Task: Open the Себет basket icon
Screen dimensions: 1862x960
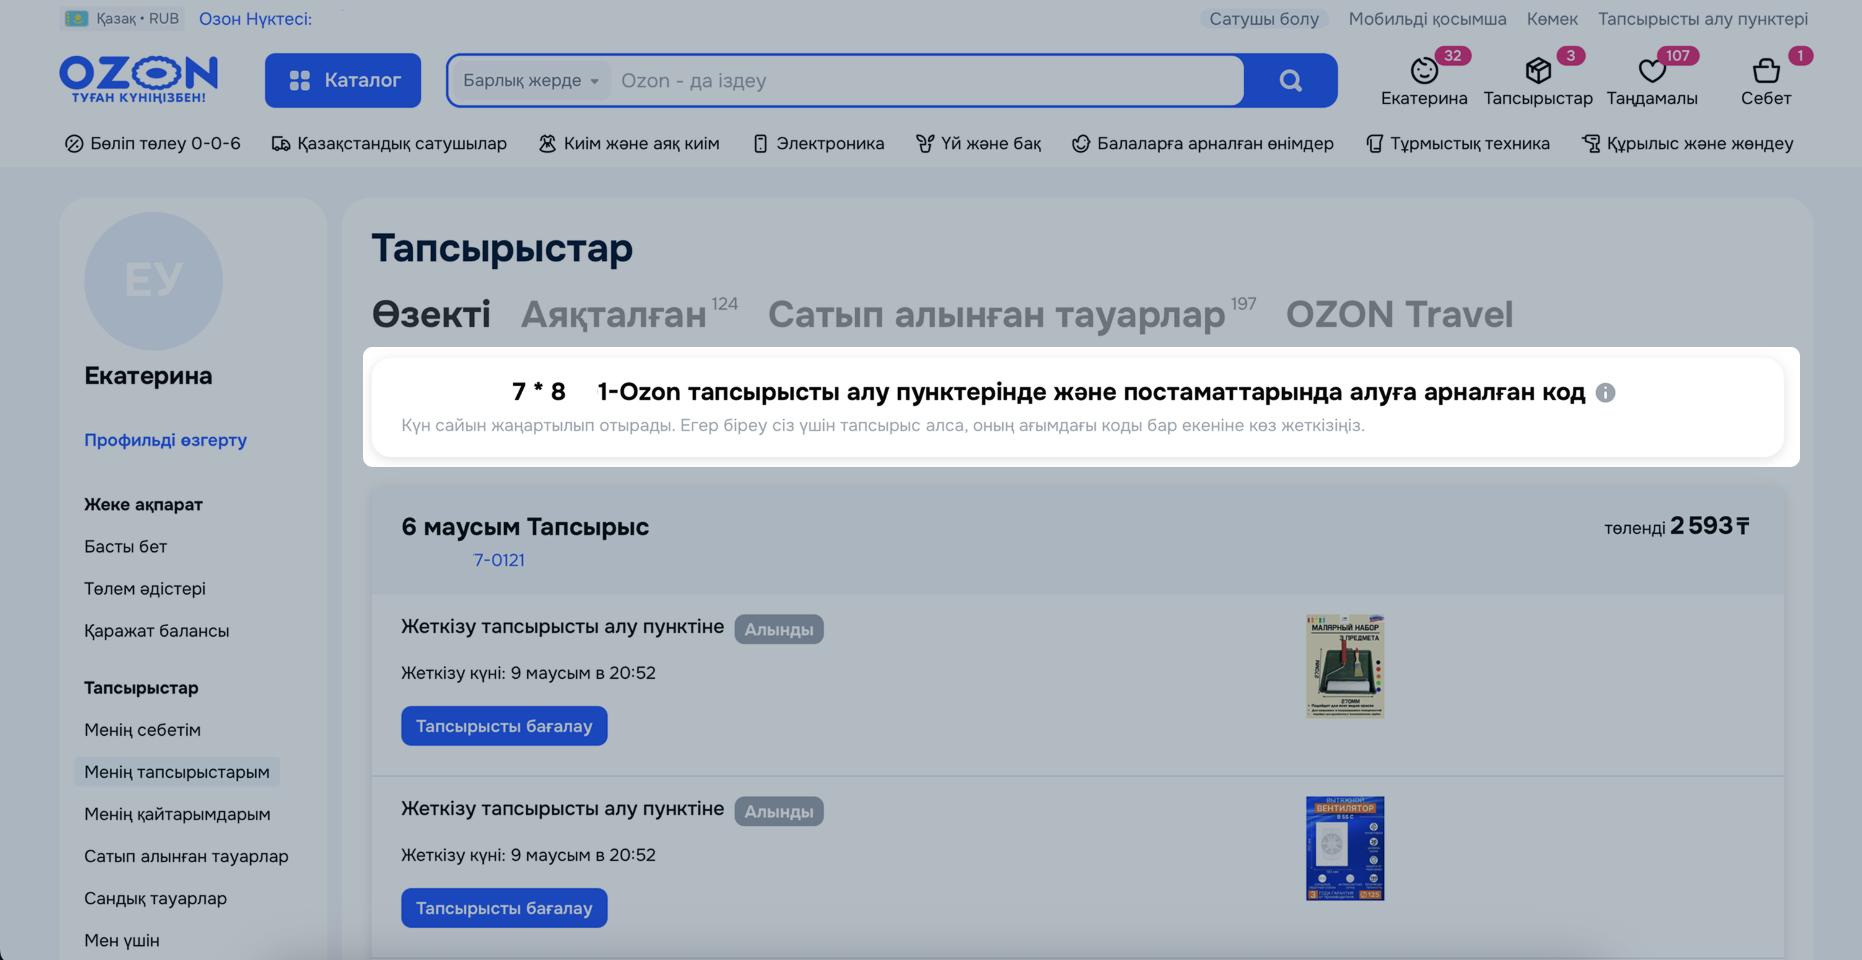Action: pos(1766,71)
